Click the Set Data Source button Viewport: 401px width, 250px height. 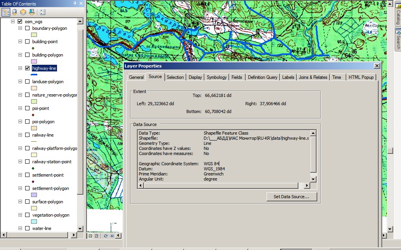click(292, 197)
